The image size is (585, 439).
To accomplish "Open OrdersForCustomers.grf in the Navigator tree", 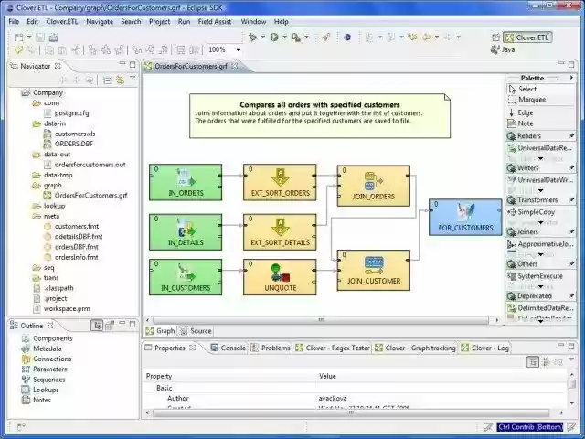I will click(x=90, y=195).
